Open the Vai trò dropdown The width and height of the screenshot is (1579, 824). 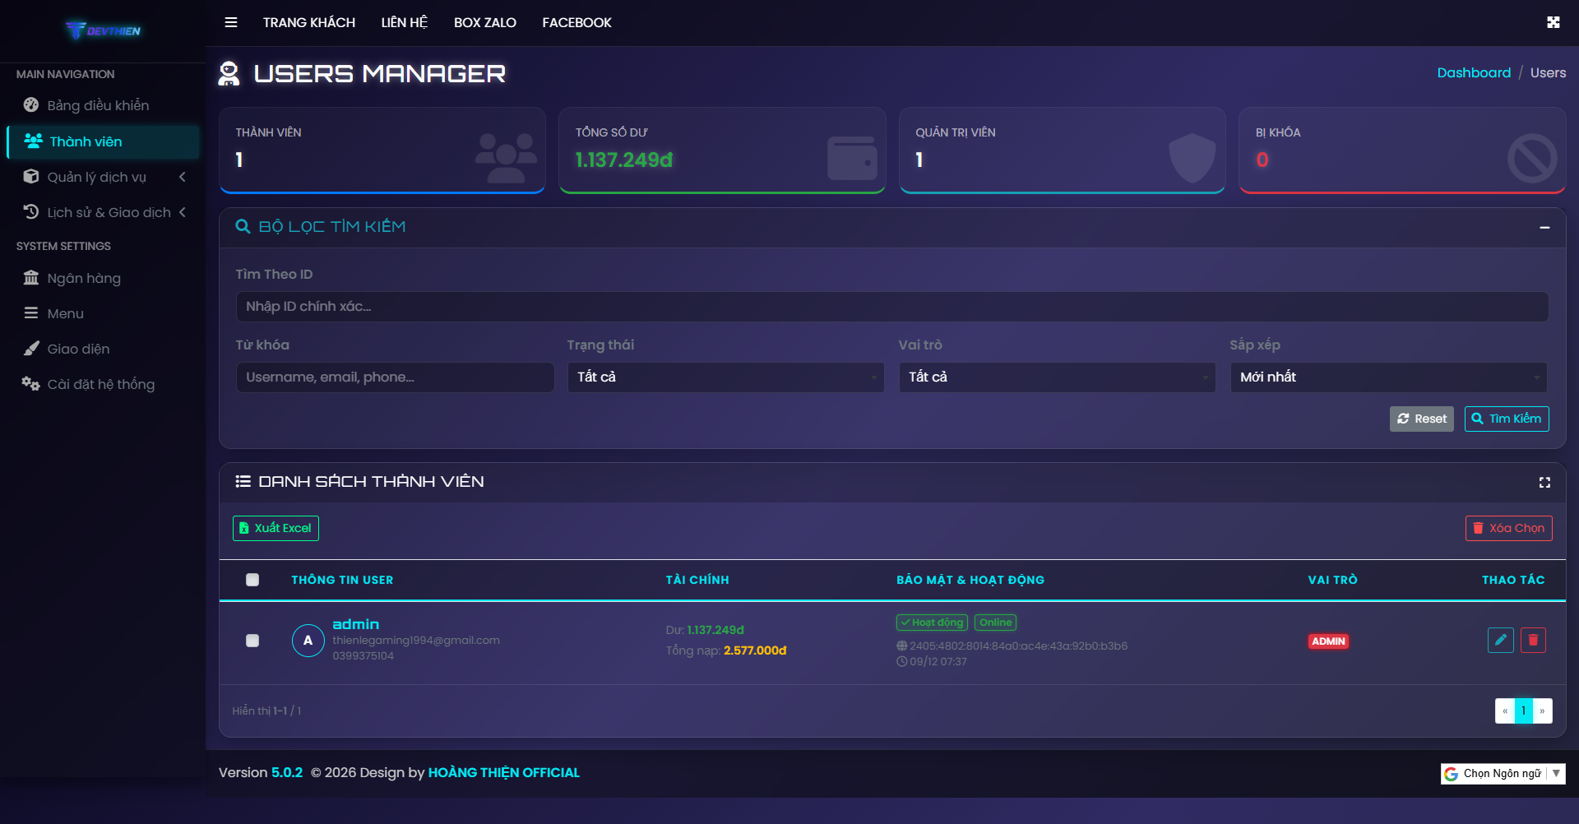click(x=1057, y=377)
